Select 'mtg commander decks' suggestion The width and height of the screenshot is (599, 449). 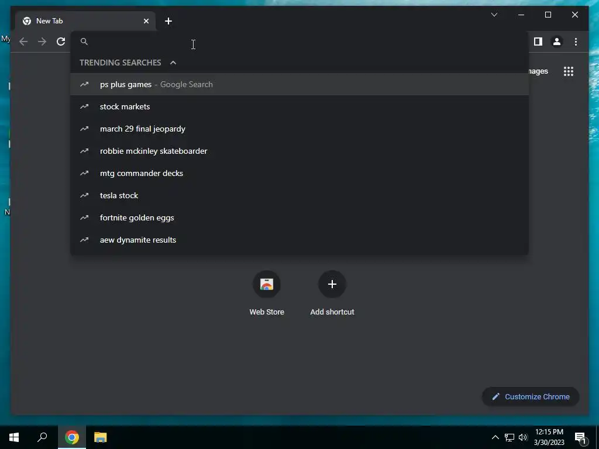(x=299, y=173)
